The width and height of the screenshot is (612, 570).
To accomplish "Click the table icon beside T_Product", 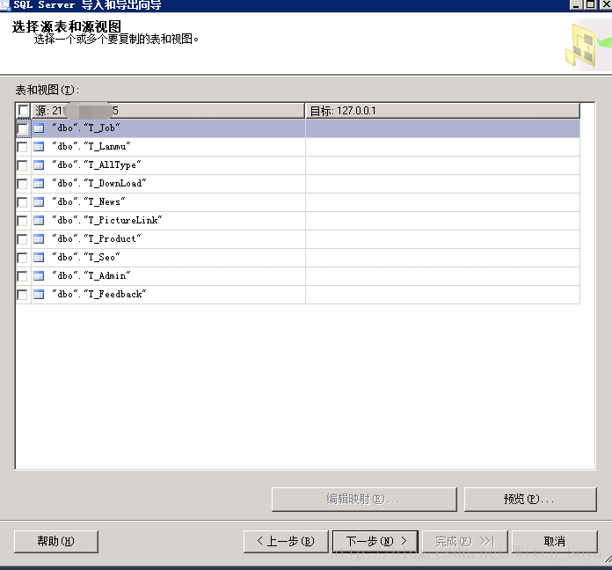I will (39, 239).
